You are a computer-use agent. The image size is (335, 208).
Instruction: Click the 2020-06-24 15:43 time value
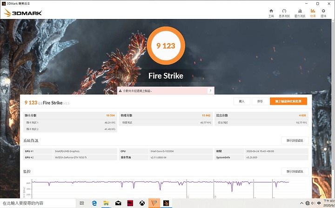260,151
